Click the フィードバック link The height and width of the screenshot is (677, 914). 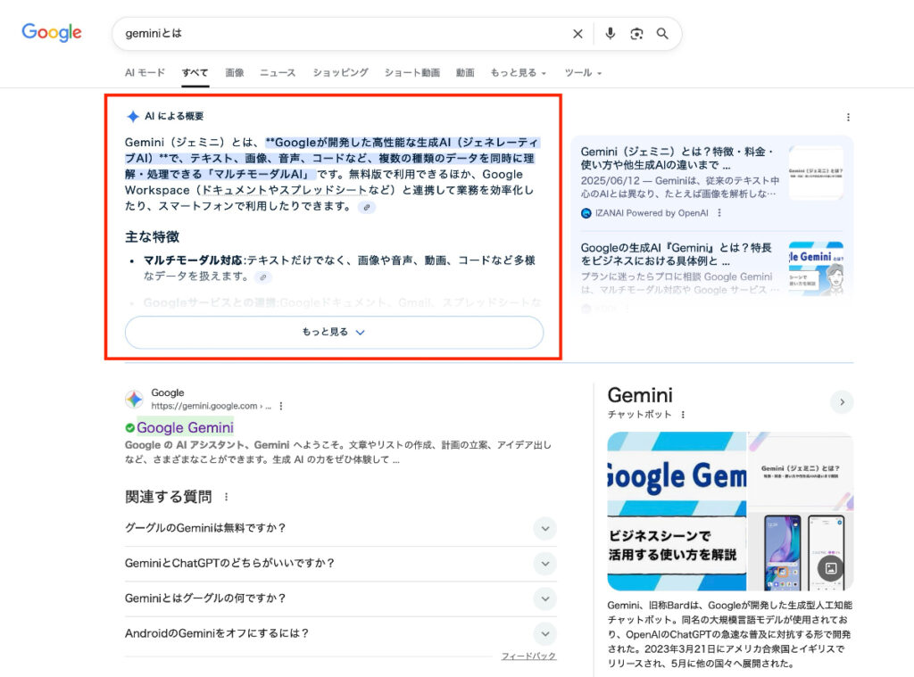coord(527,656)
